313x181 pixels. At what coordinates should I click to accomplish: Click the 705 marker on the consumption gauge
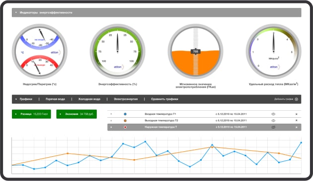(x=195, y=51)
